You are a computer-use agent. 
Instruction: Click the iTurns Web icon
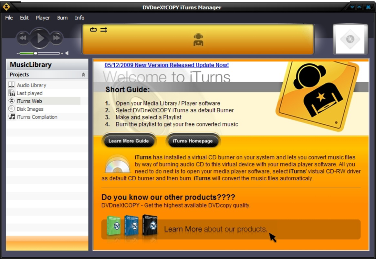pos(12,101)
